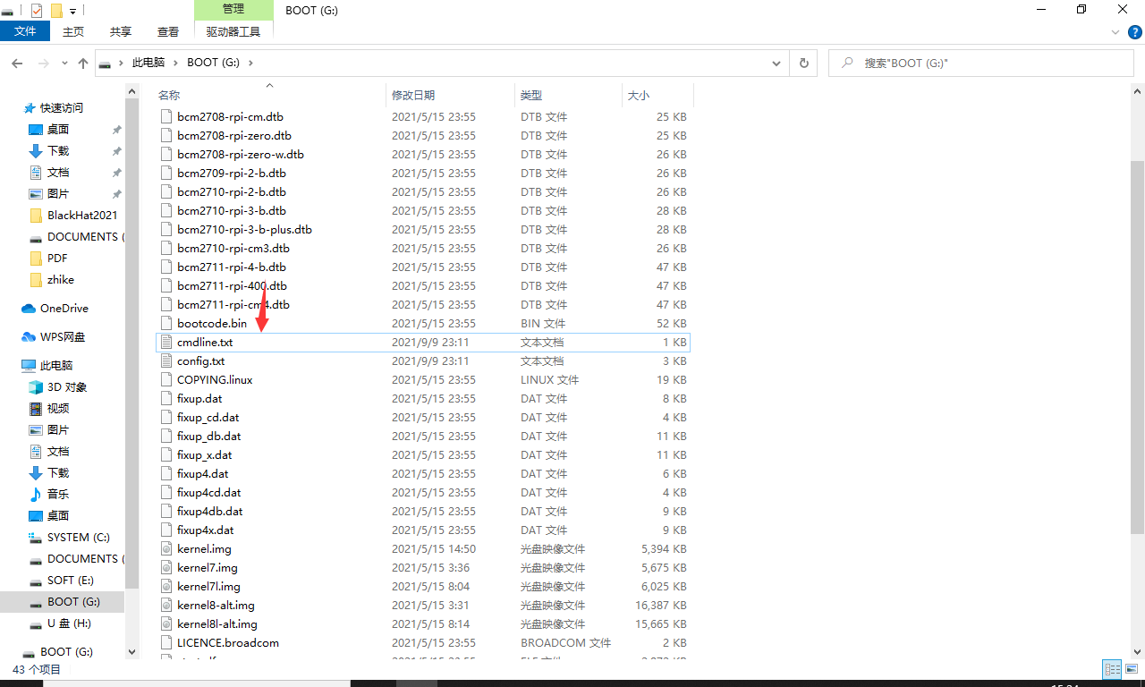This screenshot has height=687, width=1145.
Task: Click the Back navigation arrow
Action: coord(17,64)
